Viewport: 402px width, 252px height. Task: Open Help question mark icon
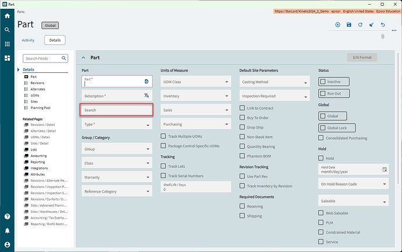point(7,216)
